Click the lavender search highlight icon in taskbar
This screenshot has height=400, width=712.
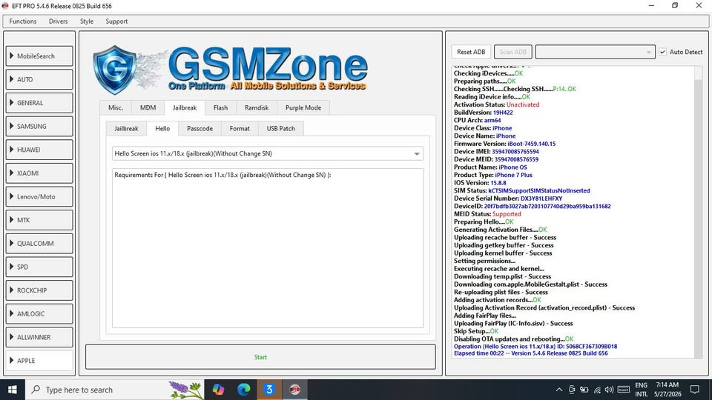(185, 390)
